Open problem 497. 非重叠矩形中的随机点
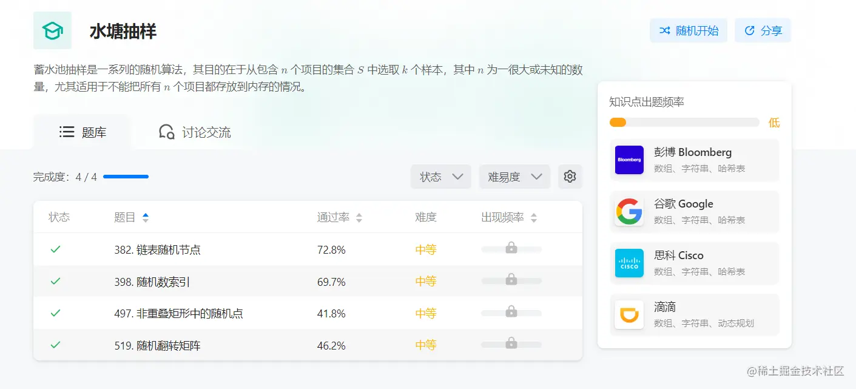 click(x=178, y=313)
